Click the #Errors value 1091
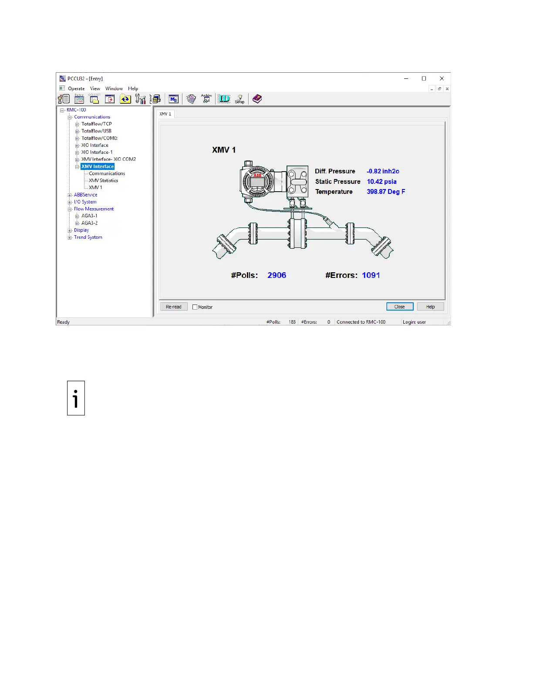Screen dimensions: 533x690 pos(371,275)
